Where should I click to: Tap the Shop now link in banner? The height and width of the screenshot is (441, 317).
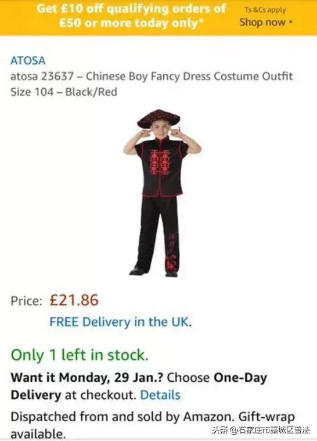(262, 22)
